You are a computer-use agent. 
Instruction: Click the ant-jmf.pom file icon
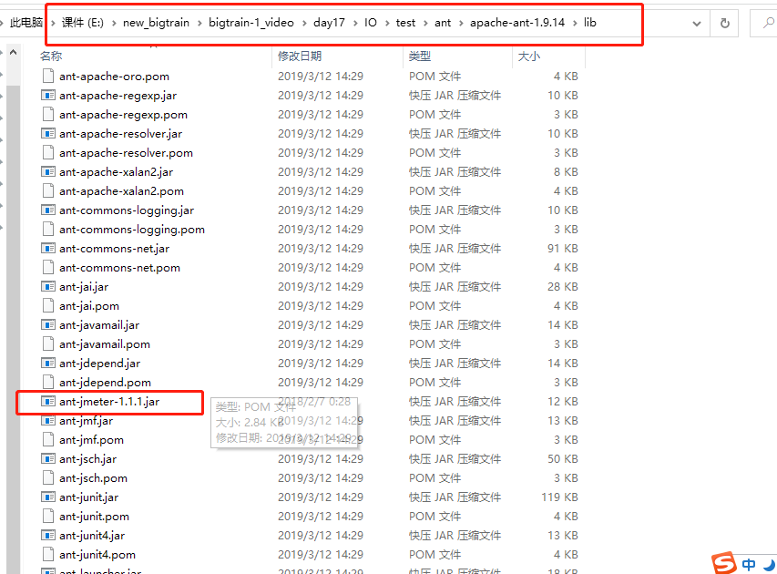[x=48, y=440]
